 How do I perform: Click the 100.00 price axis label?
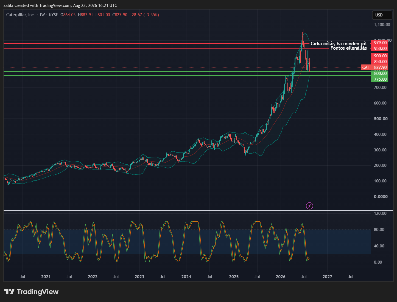coord(380,181)
